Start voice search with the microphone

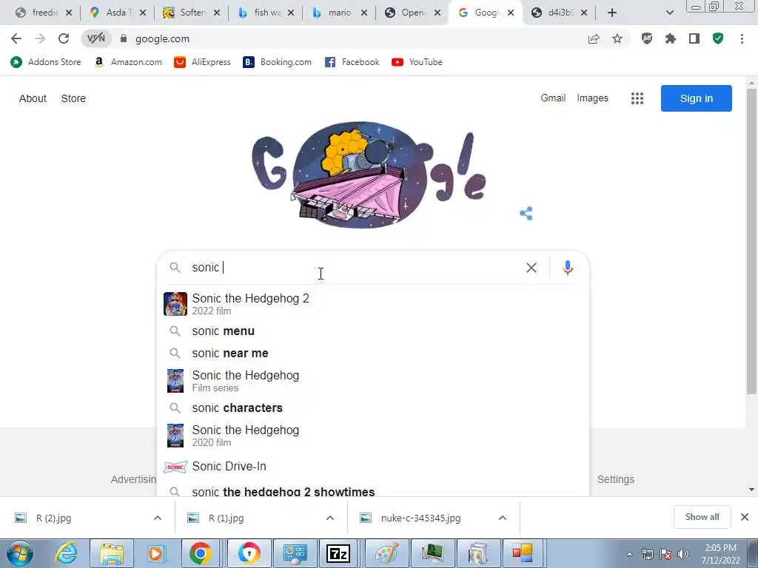pyautogui.click(x=568, y=268)
